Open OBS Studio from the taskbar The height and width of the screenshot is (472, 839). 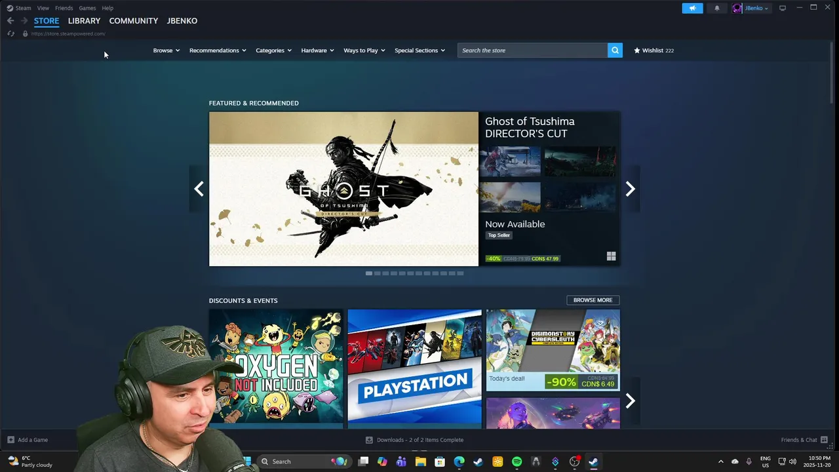[x=574, y=462]
